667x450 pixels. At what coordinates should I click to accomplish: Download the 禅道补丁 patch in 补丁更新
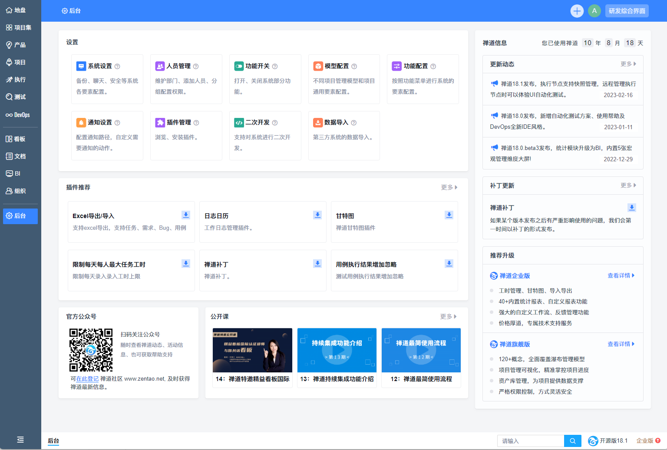click(x=632, y=208)
